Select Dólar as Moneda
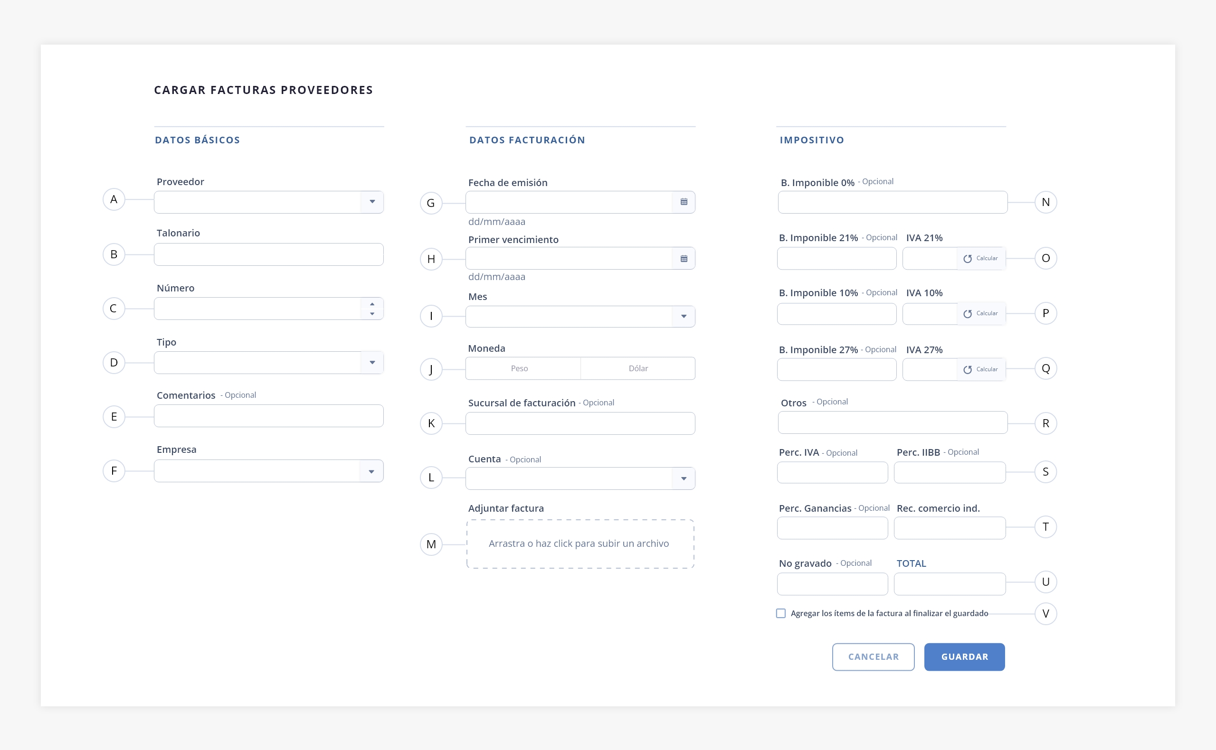Image resolution: width=1216 pixels, height=750 pixels. pos(638,368)
